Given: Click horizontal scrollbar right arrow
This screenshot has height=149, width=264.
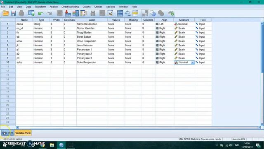Looking at the screenshot, I should (x=259, y=127).
